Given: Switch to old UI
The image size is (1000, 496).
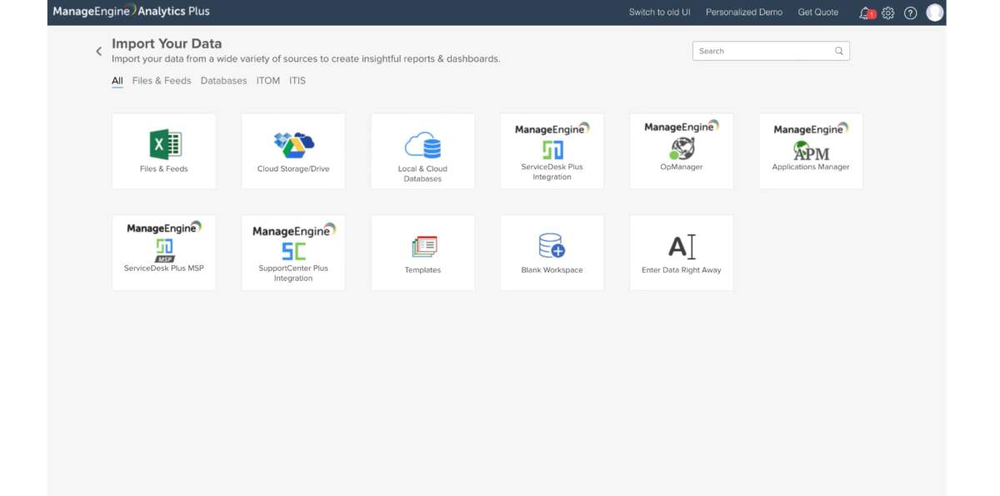Looking at the screenshot, I should pos(657,12).
